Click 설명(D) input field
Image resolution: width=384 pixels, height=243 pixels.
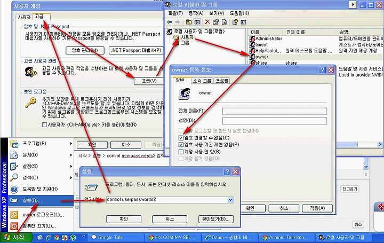(275, 121)
